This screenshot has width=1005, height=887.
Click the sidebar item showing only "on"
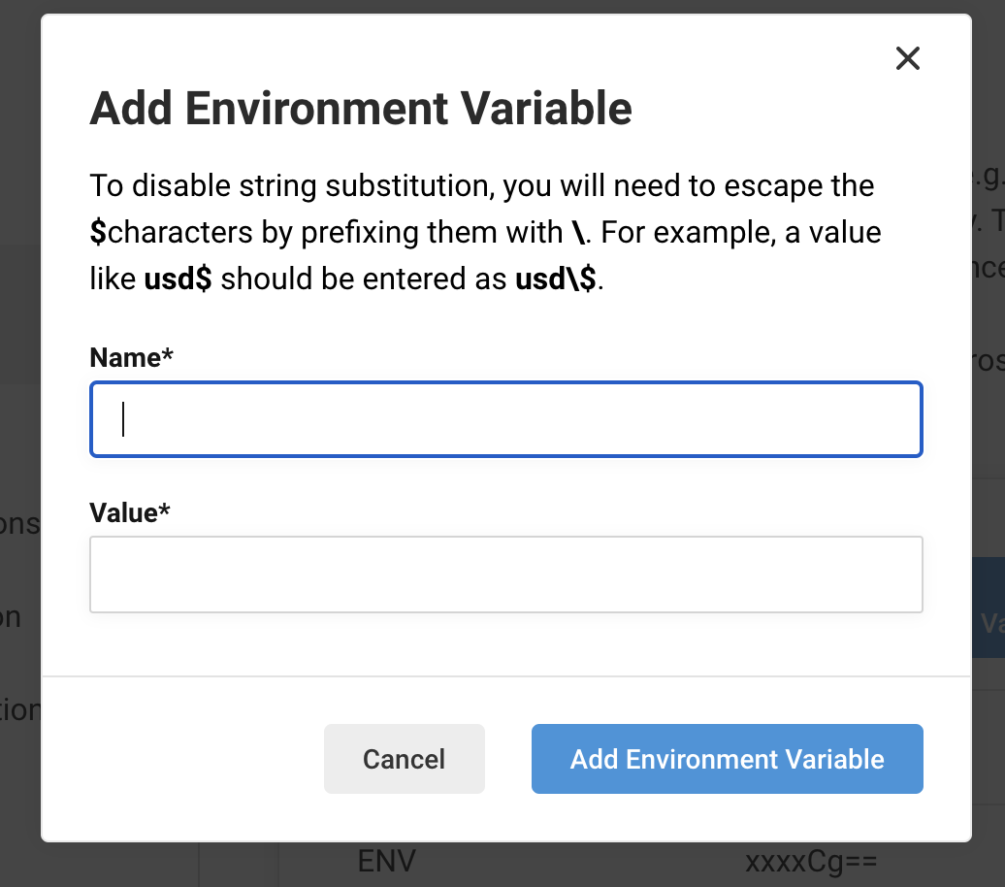pos(10,617)
